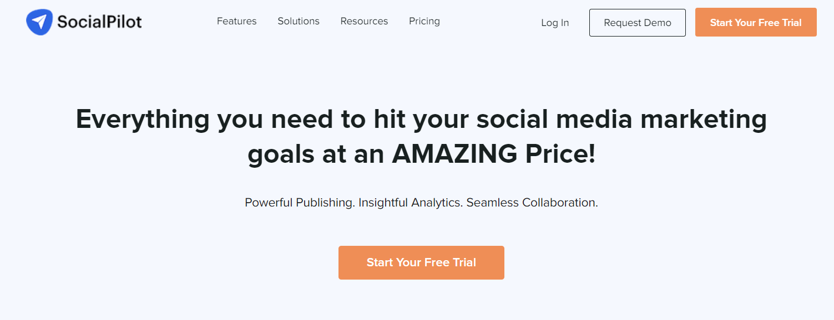
Task: Open the Solutions navigation menu
Action: click(x=299, y=21)
